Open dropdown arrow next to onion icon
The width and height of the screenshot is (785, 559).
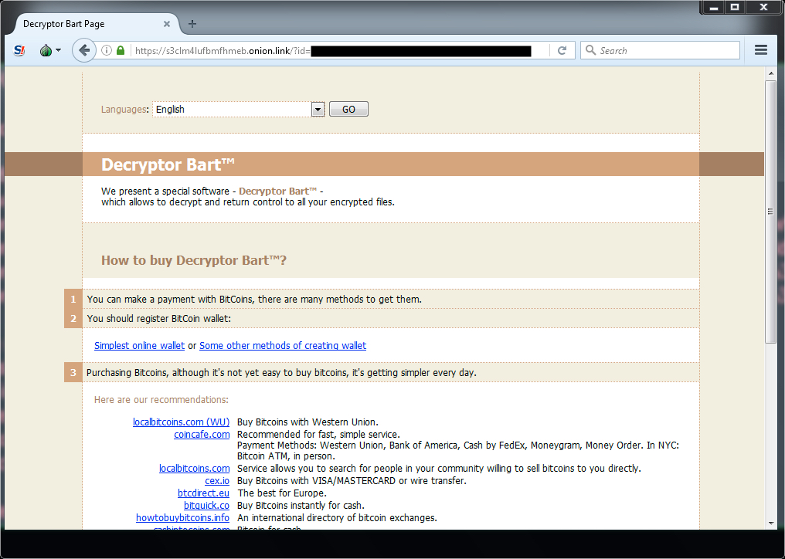tap(59, 50)
